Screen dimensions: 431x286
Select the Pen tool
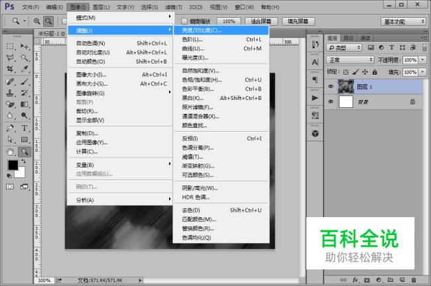[10, 128]
